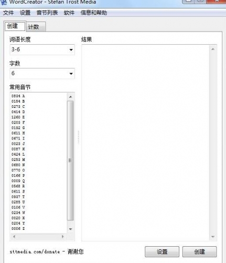Select the row '0671 I'
226x263 pixels.
click(x=18, y=138)
